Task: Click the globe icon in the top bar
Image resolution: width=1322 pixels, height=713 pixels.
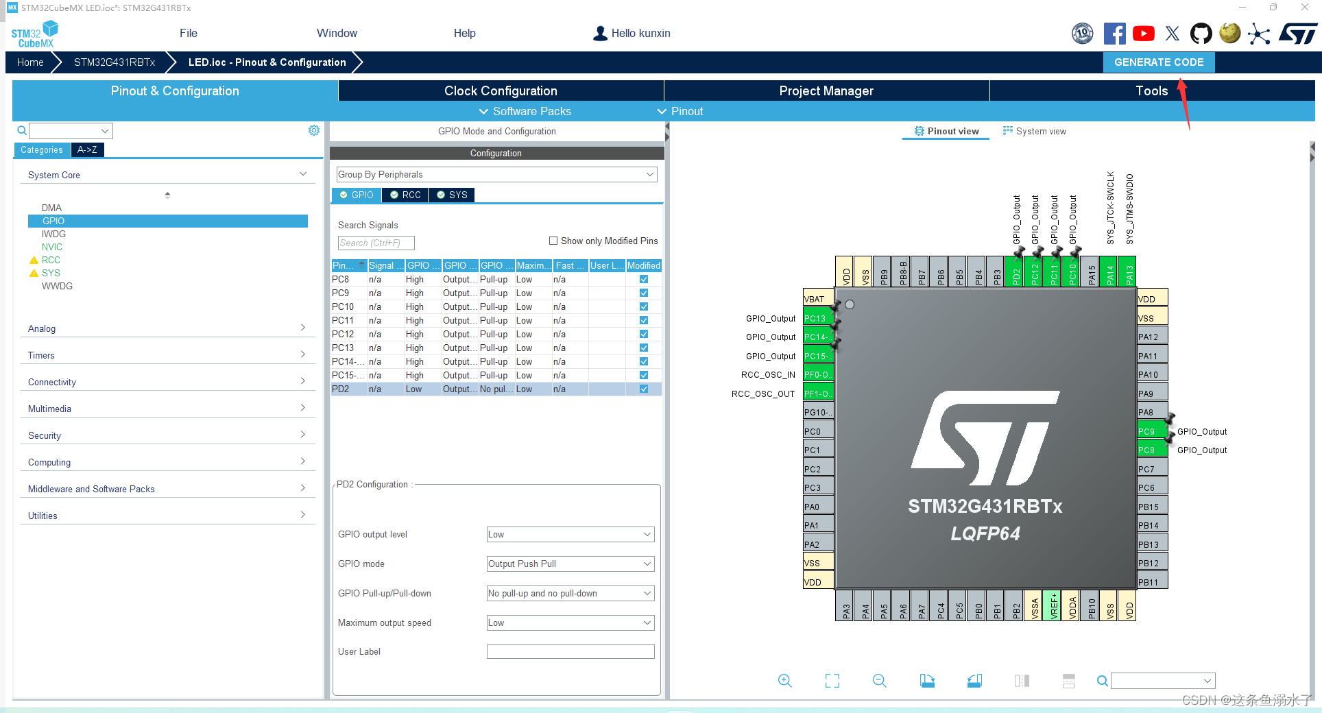Action: pyautogui.click(x=1230, y=33)
